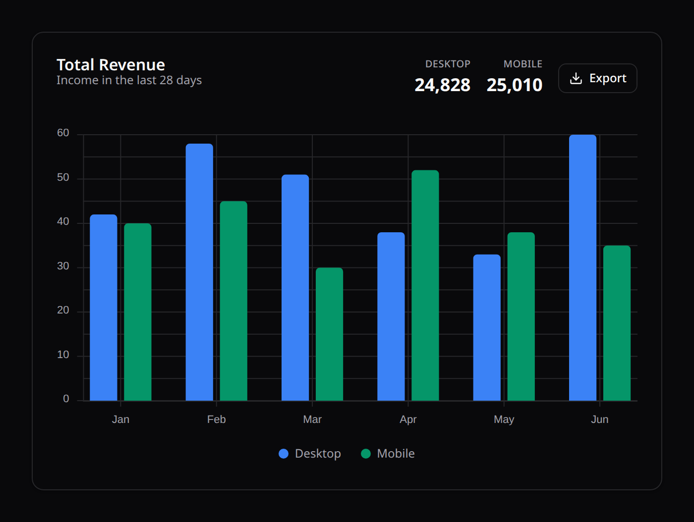Toggle Desktop series in the legend
Image resolution: width=694 pixels, height=522 pixels.
coord(310,454)
